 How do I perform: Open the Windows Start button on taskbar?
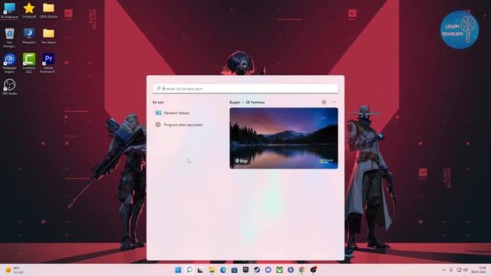178,270
